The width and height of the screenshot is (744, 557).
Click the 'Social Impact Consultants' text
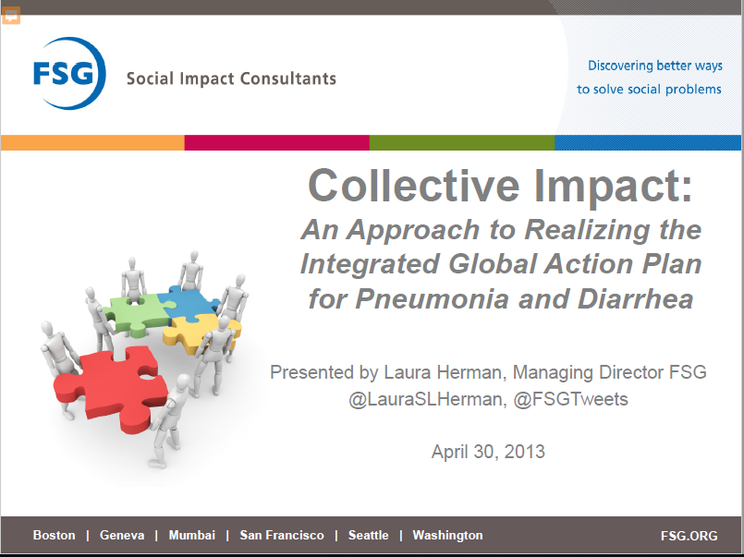coord(231,79)
